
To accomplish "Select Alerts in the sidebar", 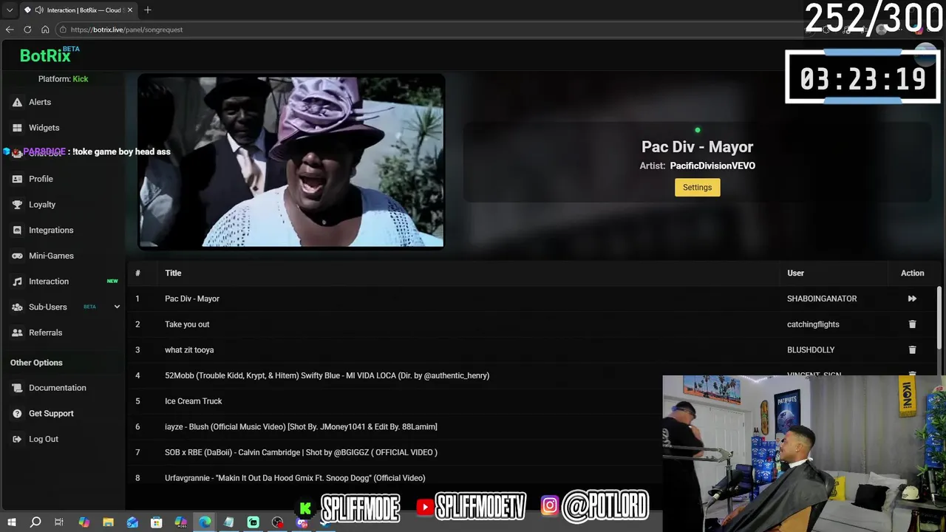I will tap(40, 102).
